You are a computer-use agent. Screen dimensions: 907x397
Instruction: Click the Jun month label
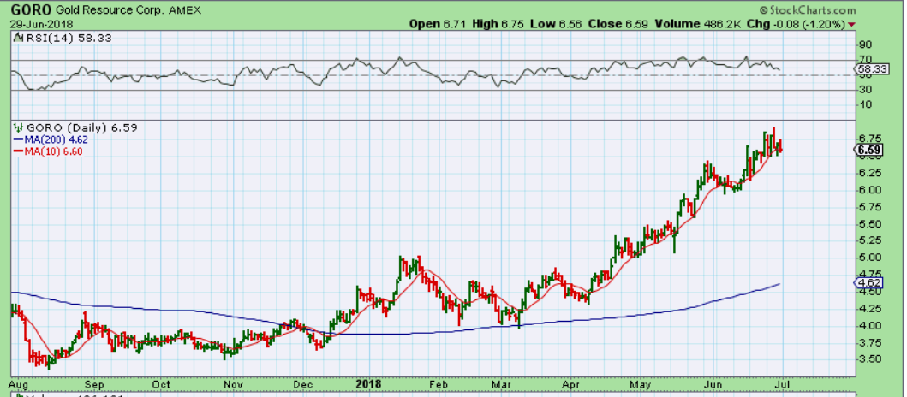pos(714,383)
